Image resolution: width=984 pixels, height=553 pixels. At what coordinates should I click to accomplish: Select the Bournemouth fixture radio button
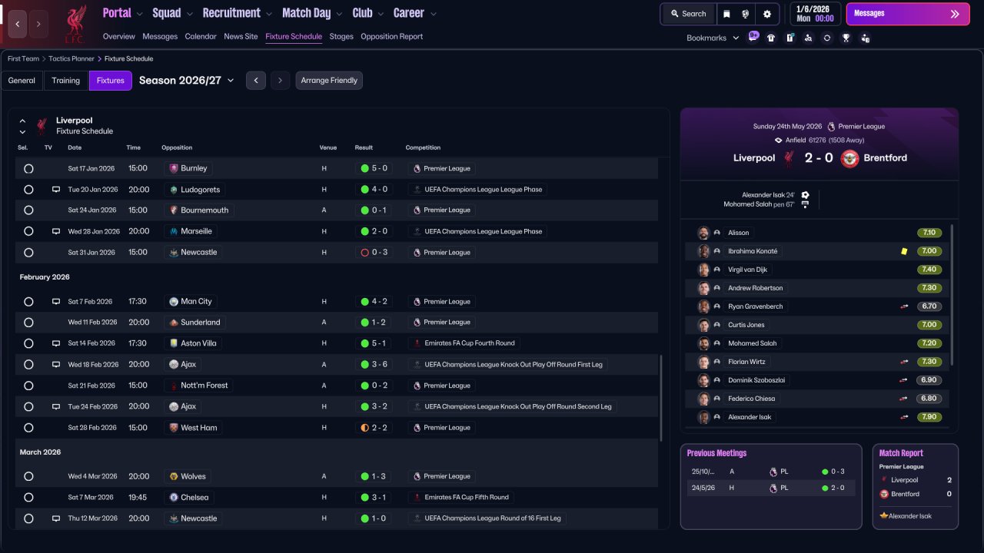(28, 210)
